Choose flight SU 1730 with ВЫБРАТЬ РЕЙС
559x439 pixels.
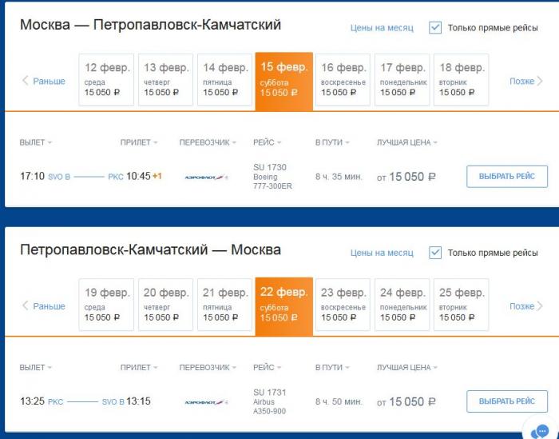(x=507, y=176)
